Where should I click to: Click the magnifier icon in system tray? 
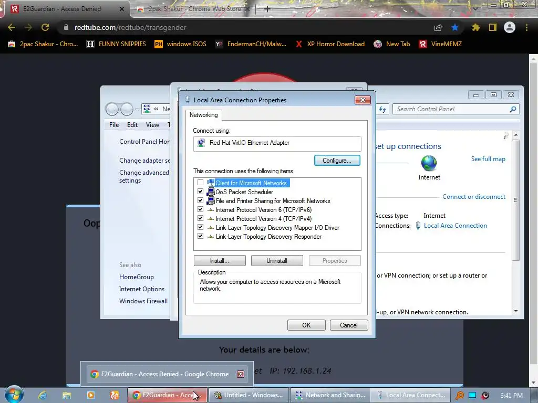coord(459,396)
